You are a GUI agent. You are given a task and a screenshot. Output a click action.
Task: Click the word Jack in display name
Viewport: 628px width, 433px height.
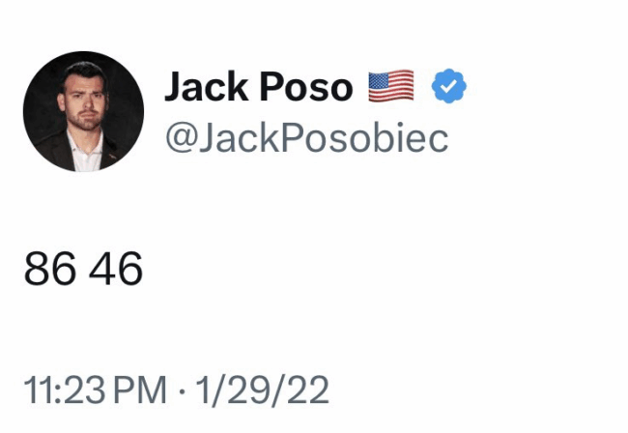point(207,87)
